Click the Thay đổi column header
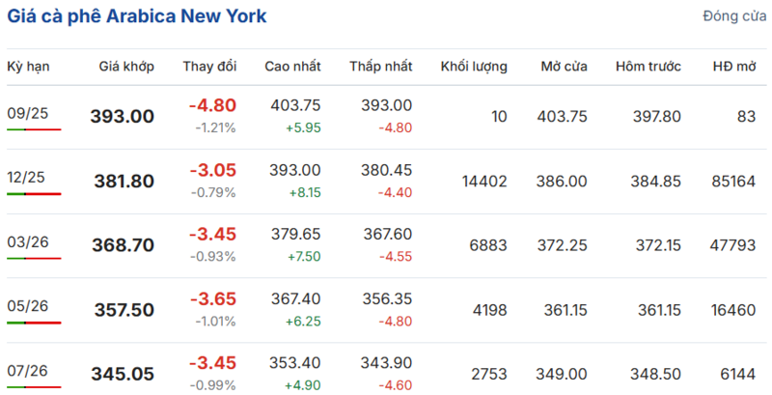 click(x=209, y=67)
